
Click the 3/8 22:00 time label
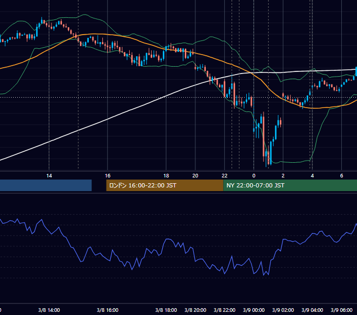(x=225, y=310)
